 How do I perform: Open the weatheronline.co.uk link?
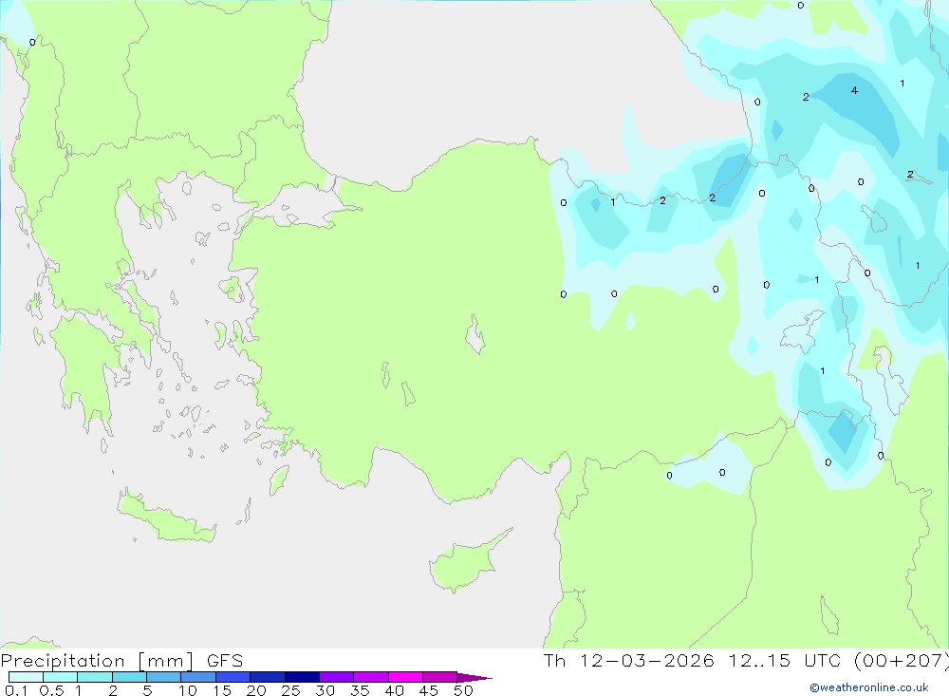[869, 687]
